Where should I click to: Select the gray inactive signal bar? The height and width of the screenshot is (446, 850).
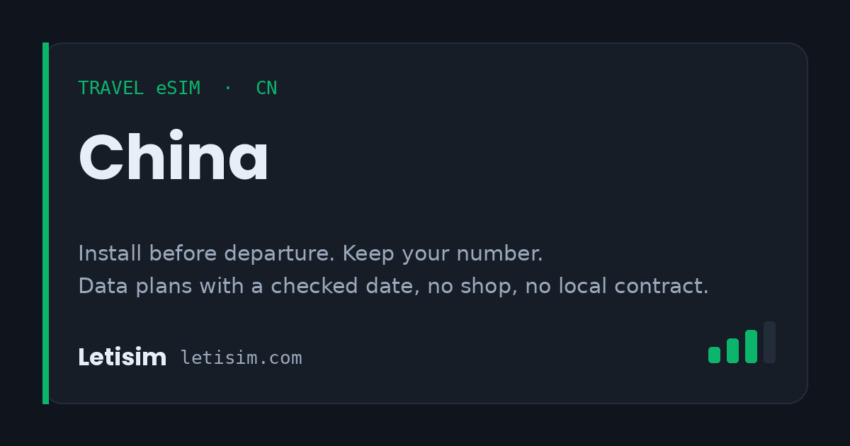coord(769,343)
